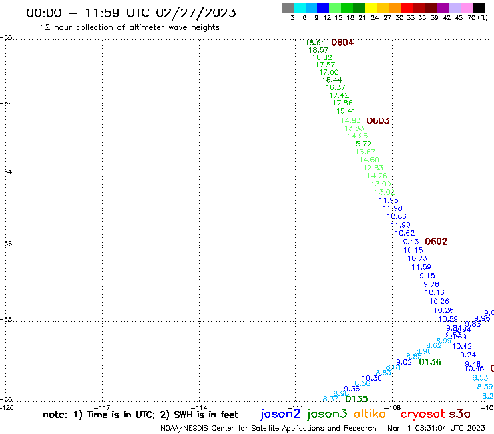Image resolution: width=494 pixels, height=434 pixels.
Task: Click the '(ft)' unit label on the scale
Action: coord(483,17)
